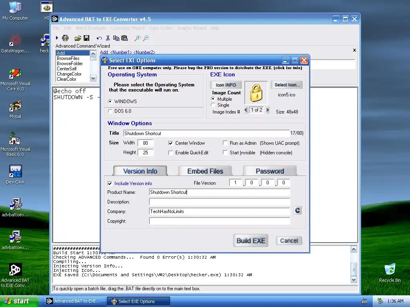Open Advanced BAT to EXE Converter desktop shortcut

(15, 275)
